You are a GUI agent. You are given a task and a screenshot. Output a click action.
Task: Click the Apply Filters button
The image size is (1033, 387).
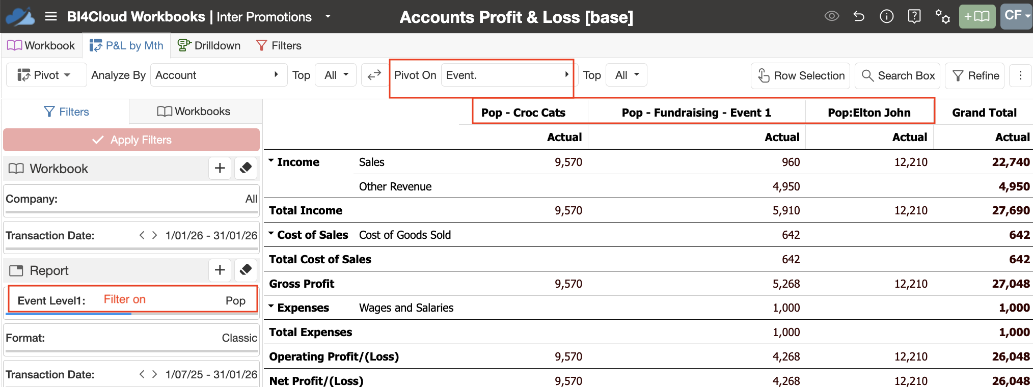point(131,140)
